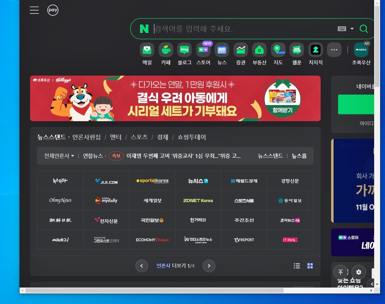Open the 세계일보 press logo
The height and width of the screenshot is (304, 385).
point(152,201)
